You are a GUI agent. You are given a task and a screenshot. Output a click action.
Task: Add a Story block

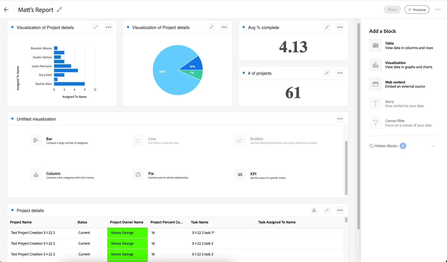coord(397,104)
